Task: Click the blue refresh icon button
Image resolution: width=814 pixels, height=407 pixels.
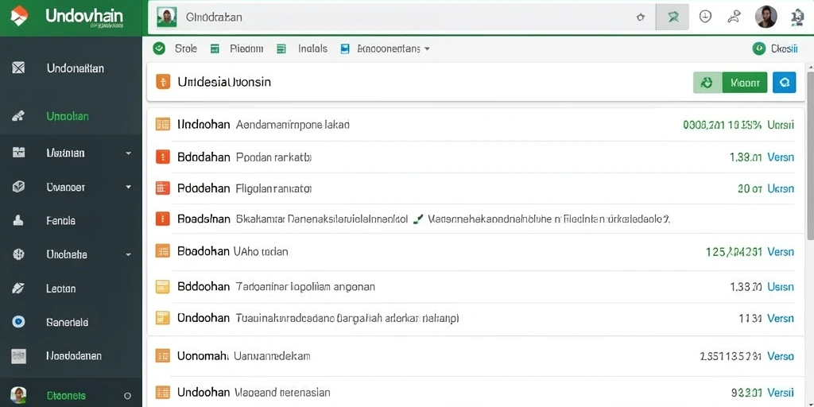Action: 784,82
